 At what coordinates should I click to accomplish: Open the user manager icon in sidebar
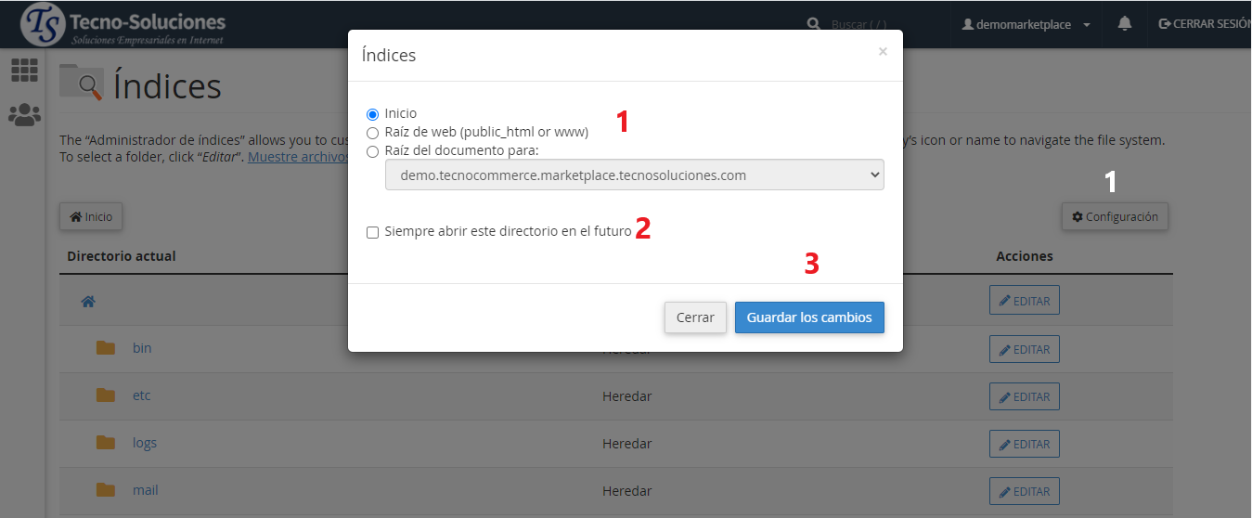pos(24,115)
